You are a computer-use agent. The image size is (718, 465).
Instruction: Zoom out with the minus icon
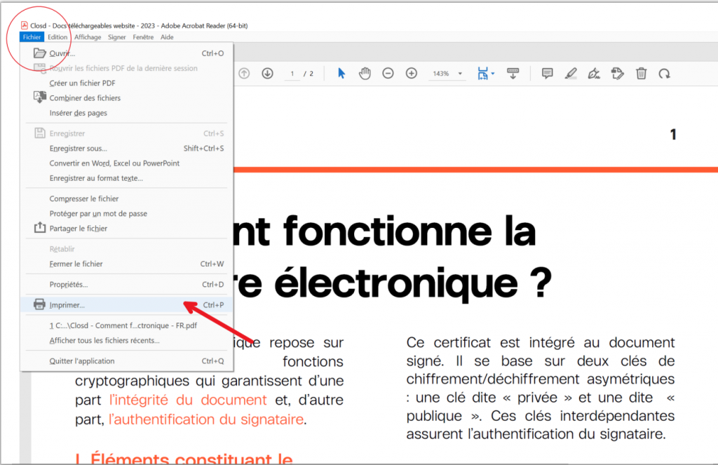pyautogui.click(x=388, y=74)
